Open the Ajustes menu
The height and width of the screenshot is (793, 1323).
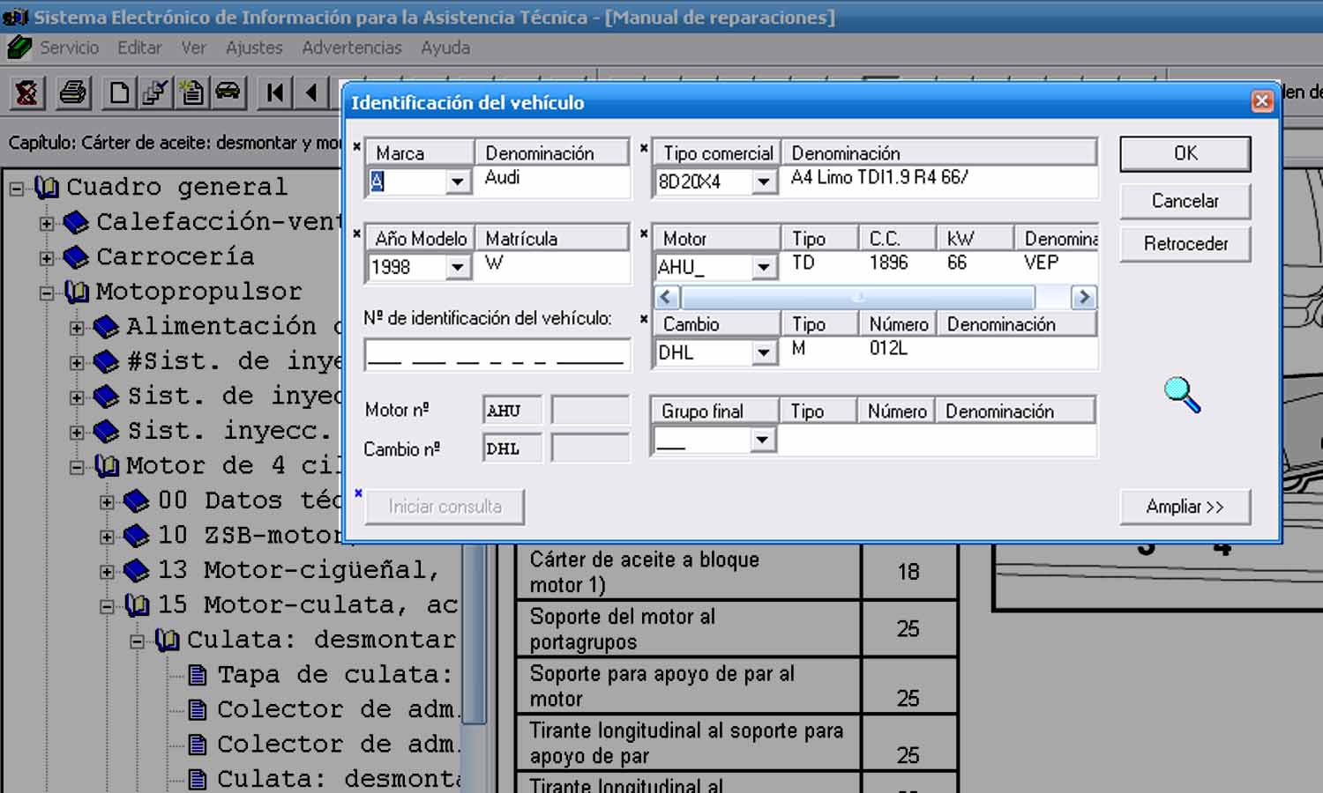click(254, 48)
